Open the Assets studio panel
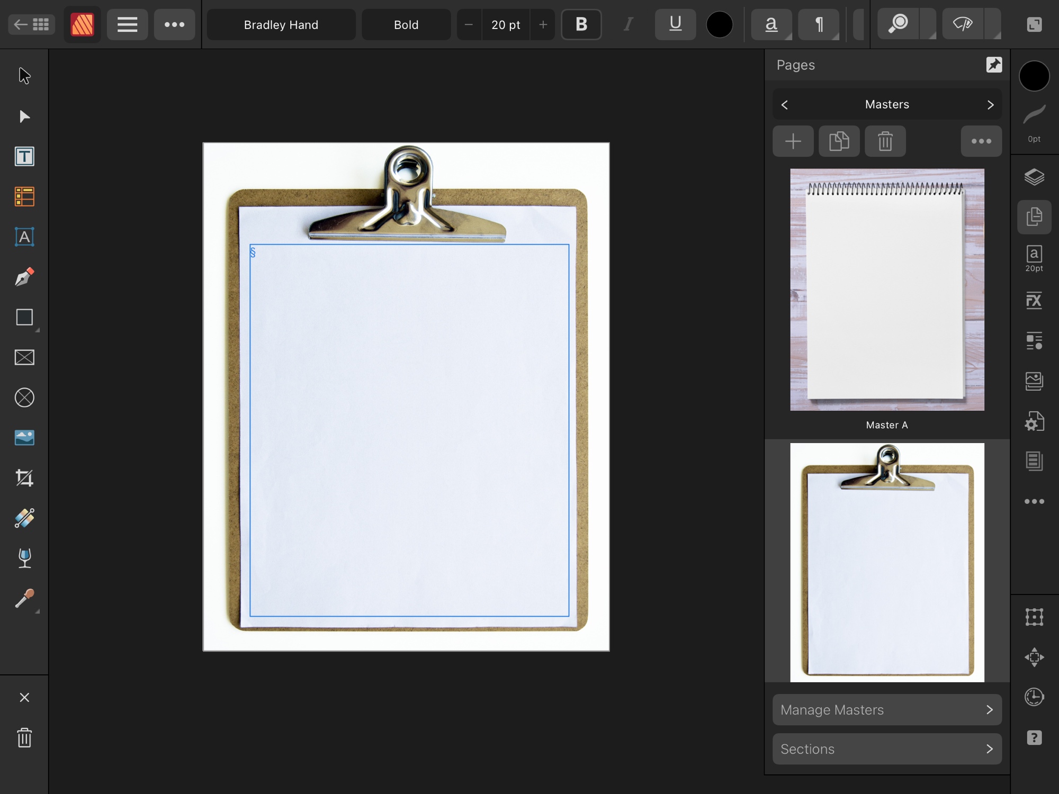The height and width of the screenshot is (794, 1059). coord(1034,421)
